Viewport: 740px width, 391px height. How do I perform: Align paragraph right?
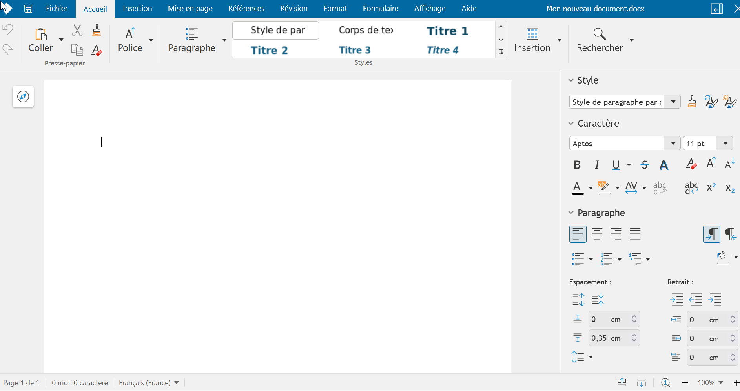616,234
